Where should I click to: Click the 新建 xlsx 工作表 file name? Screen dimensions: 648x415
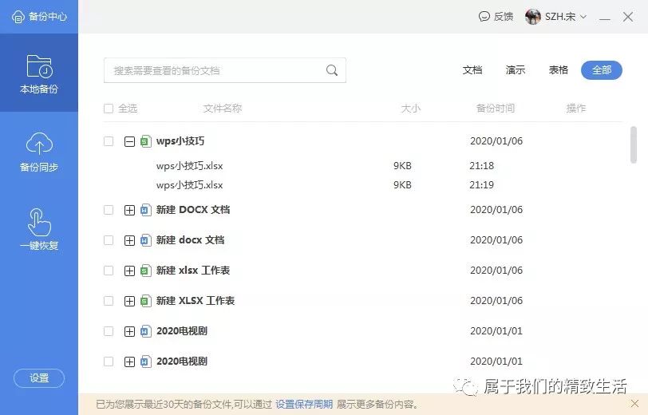(x=193, y=271)
